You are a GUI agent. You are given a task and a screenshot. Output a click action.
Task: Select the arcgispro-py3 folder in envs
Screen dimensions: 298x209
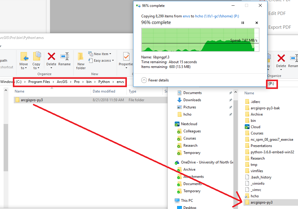click(x=32, y=100)
